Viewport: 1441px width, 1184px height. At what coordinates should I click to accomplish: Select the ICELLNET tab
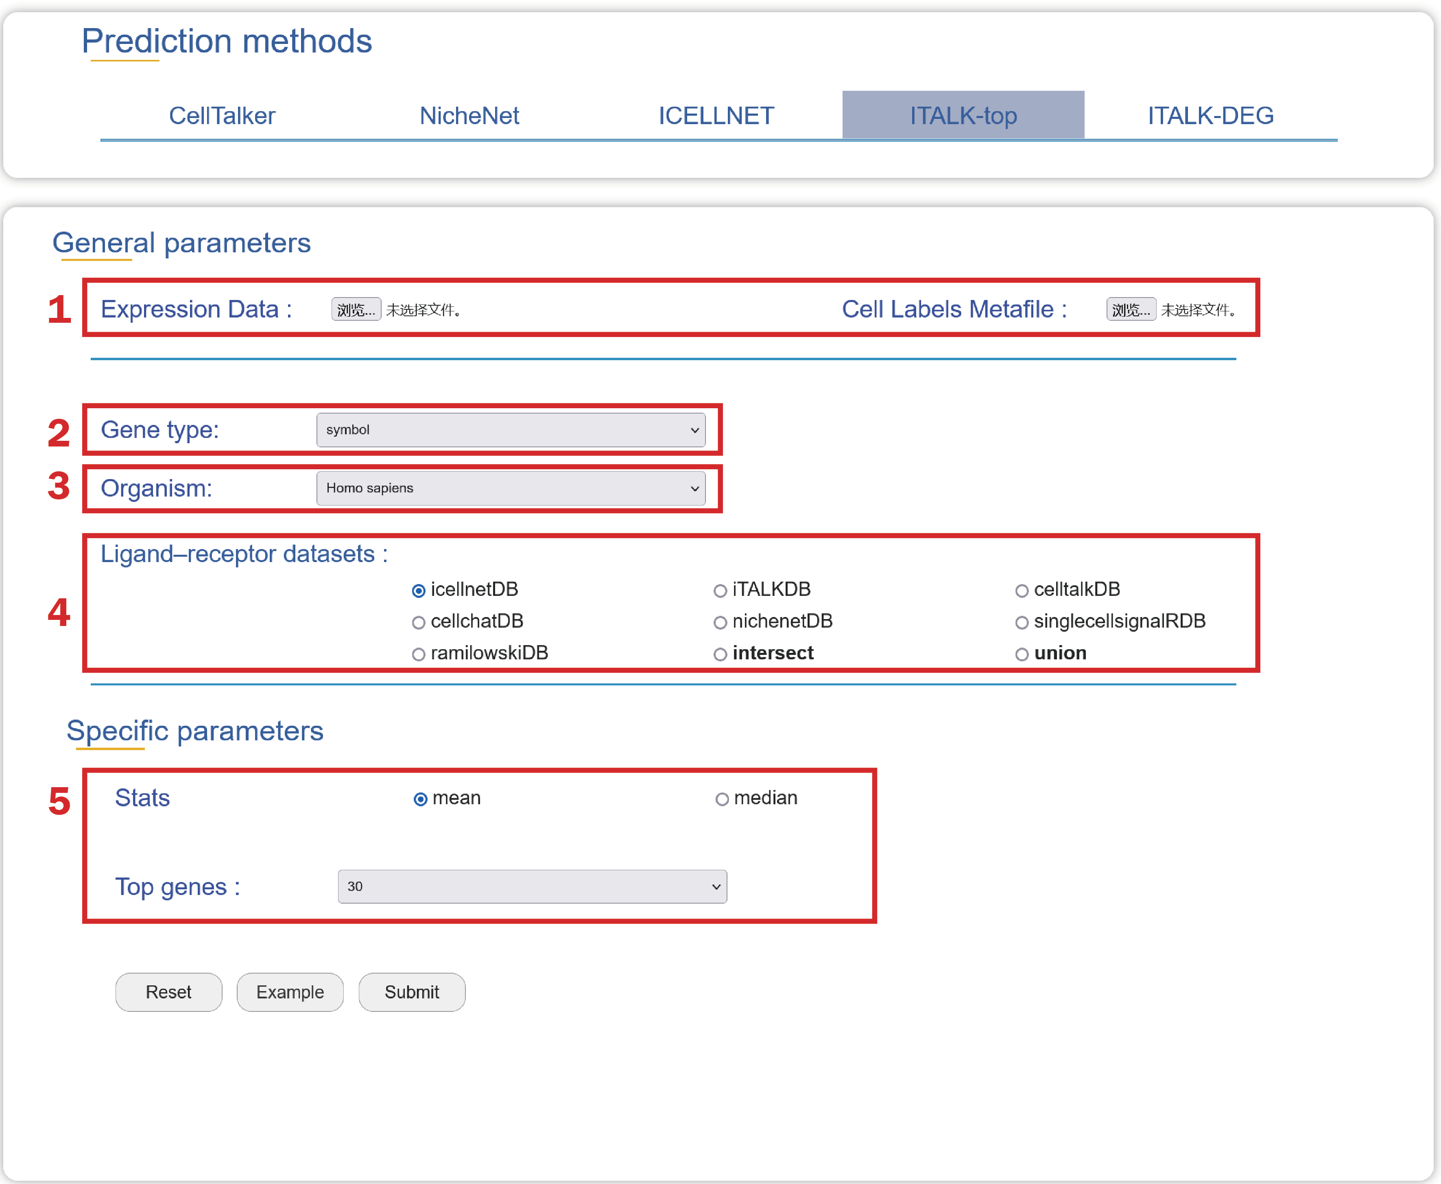pyautogui.click(x=716, y=115)
